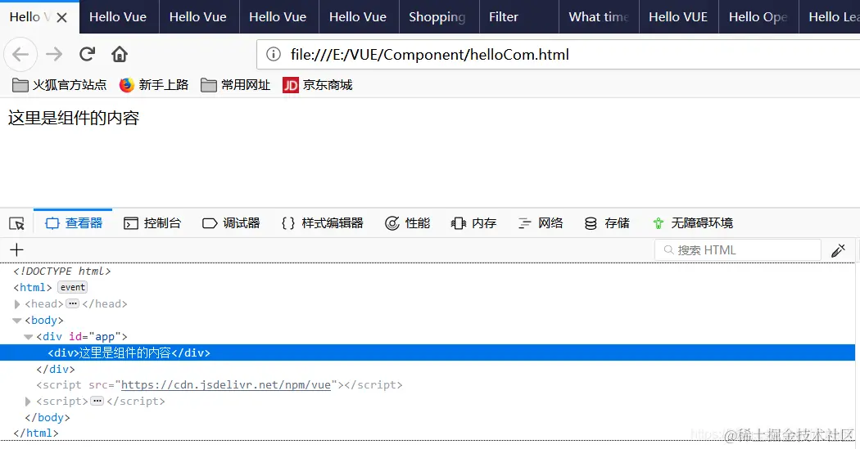Click the browser forward arrow button
The image size is (860, 449).
54,54
